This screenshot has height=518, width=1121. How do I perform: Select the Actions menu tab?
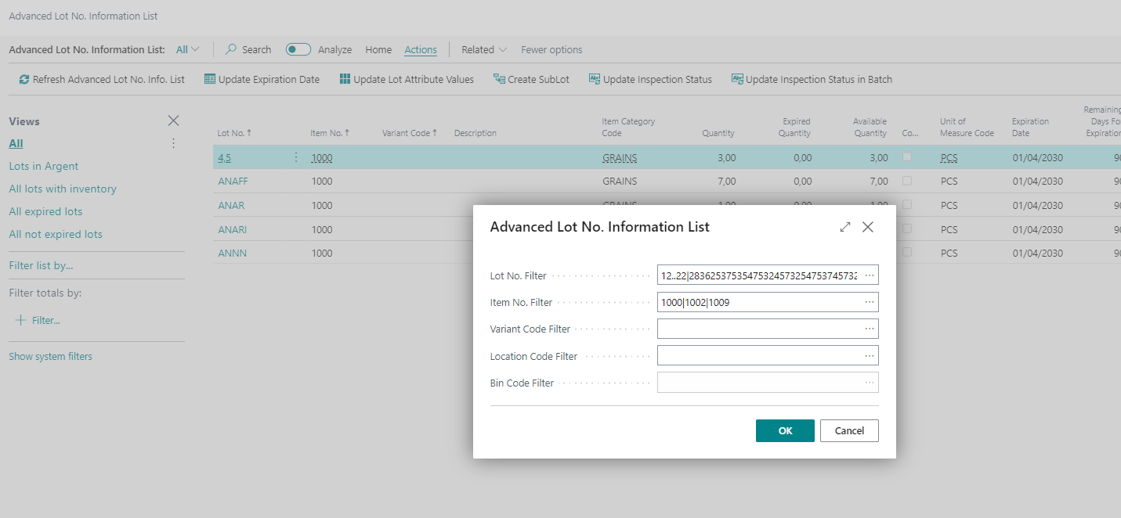(421, 49)
